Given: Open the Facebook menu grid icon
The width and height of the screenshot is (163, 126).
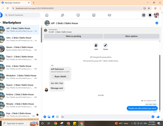Looking at the screenshot, I should (144, 15).
